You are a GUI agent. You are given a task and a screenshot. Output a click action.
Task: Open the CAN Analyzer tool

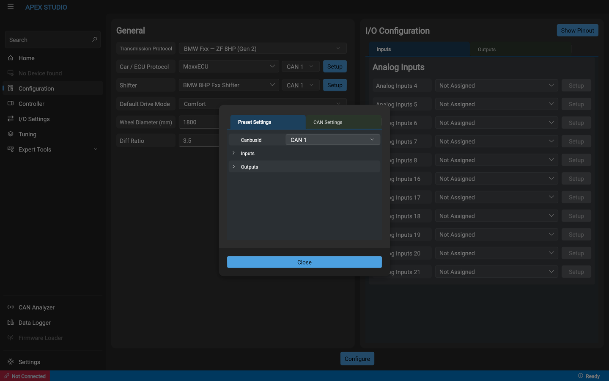pos(53,307)
